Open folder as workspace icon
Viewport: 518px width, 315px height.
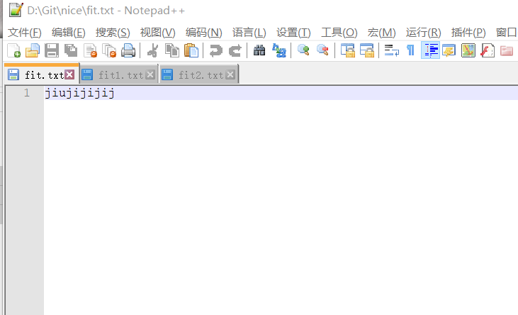pyautogui.click(x=507, y=50)
